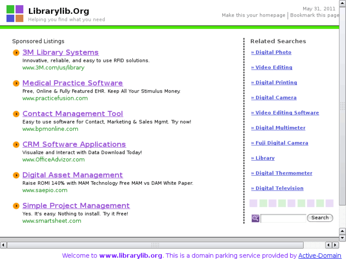Viewport: 346px width, 259px height.
Task: Select the Video Editing related search
Action: (272, 67)
